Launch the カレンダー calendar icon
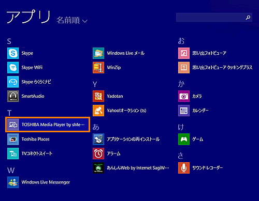This screenshot has width=259, height=201. coord(184,111)
